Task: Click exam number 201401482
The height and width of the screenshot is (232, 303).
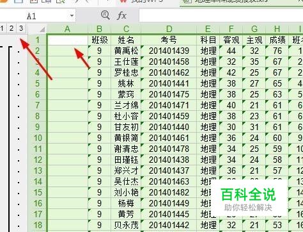Action: (169, 192)
